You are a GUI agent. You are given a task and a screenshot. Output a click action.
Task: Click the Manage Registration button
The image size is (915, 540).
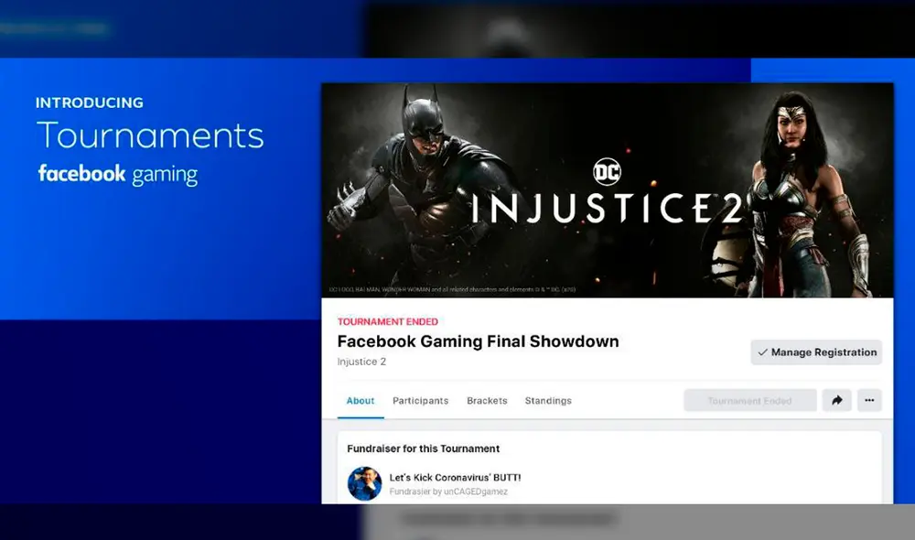815,352
